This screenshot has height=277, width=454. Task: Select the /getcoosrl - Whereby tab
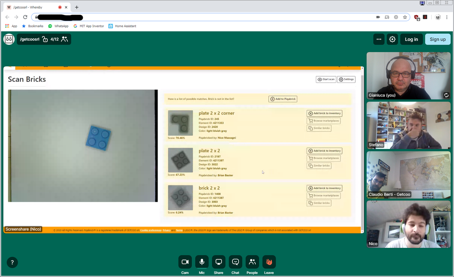(x=37, y=7)
